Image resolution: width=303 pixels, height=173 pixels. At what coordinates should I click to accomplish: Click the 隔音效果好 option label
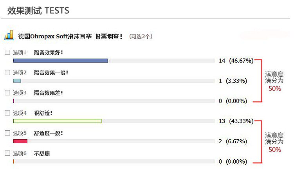click(49, 52)
